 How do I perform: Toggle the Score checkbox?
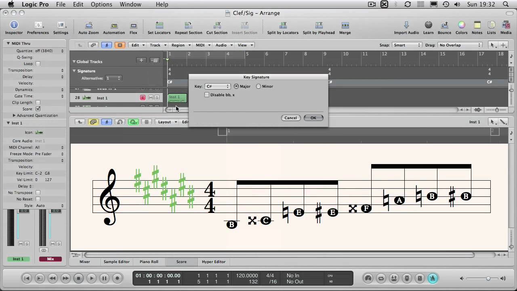tap(38, 109)
